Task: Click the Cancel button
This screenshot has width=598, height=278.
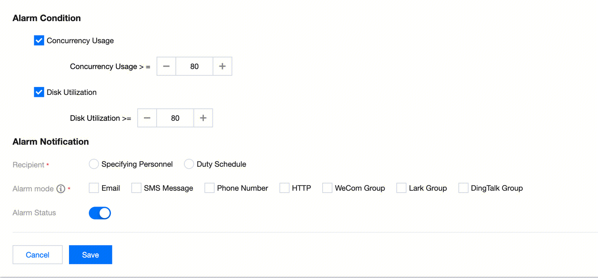Action: tap(37, 255)
